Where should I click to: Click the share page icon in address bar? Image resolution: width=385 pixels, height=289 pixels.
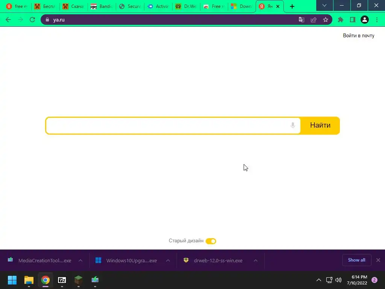[314, 20]
